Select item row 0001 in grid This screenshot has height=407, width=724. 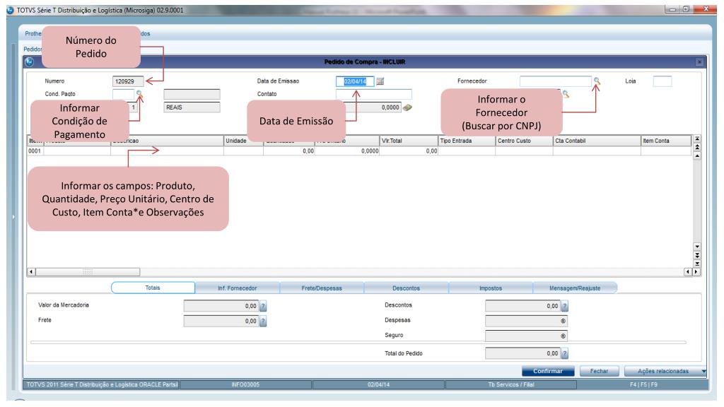pyautogui.click(x=358, y=151)
